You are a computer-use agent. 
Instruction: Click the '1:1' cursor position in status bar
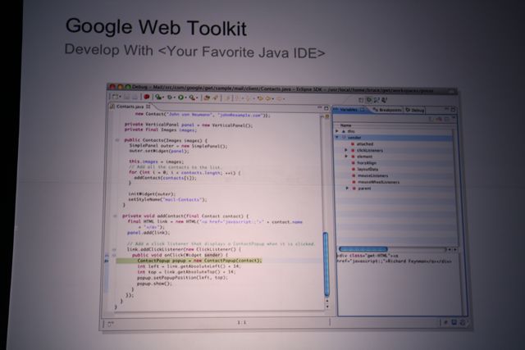tap(242, 323)
